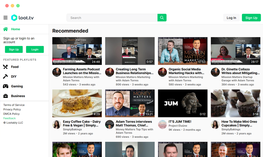Open channel avatar beside Creating Long Term video

(x=109, y=72)
